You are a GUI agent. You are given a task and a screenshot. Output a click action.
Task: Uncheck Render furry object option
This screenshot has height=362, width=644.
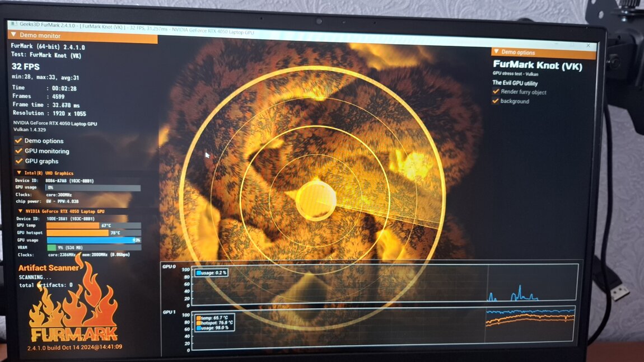[x=495, y=92]
